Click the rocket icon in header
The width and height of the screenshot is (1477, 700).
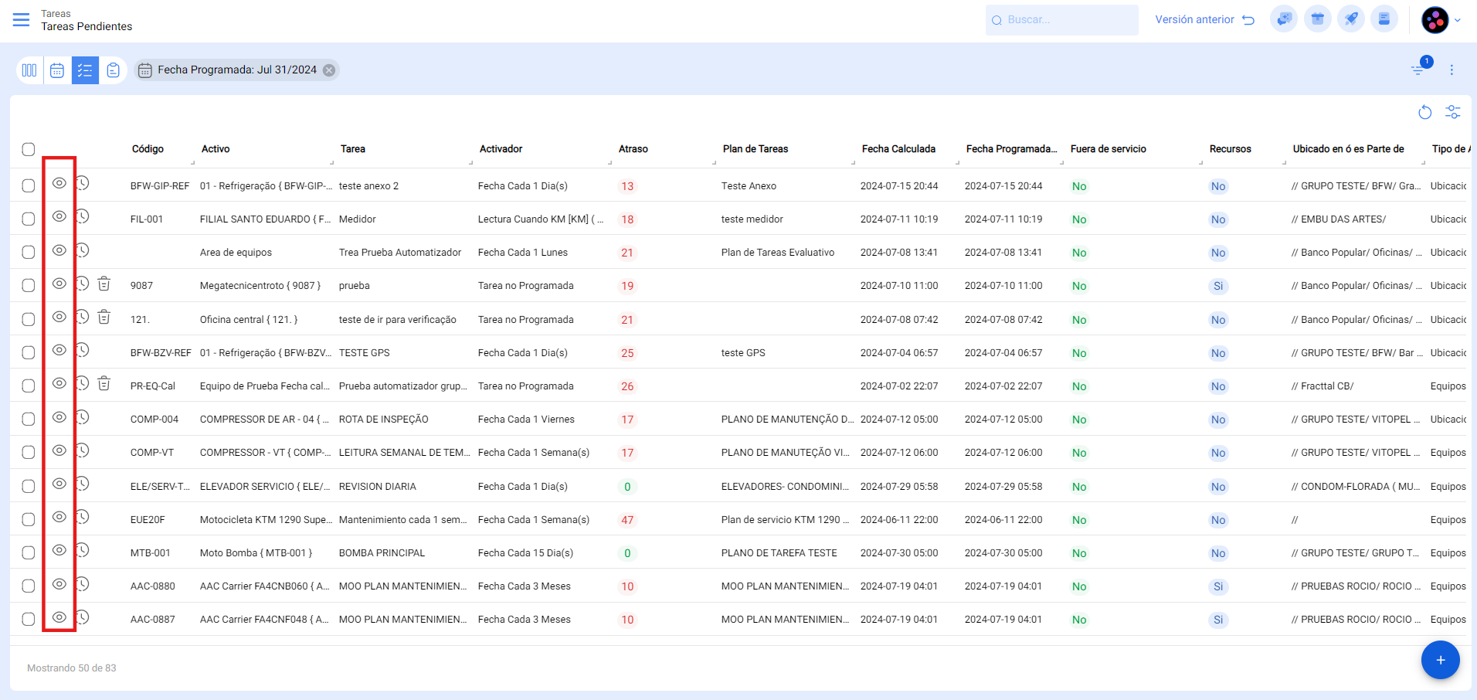(1351, 19)
